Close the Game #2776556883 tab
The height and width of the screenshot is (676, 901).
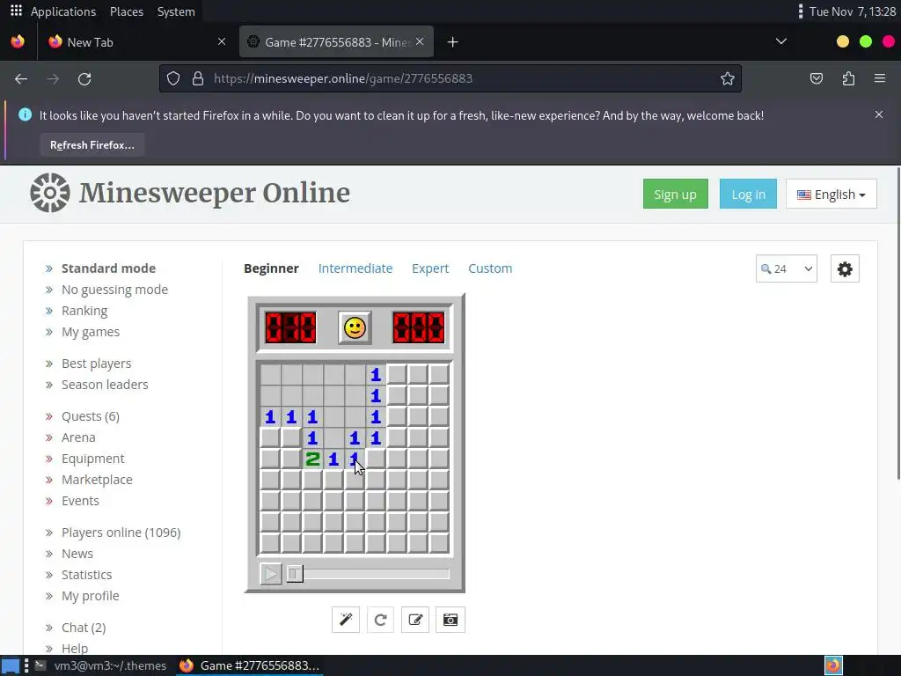pyautogui.click(x=420, y=41)
